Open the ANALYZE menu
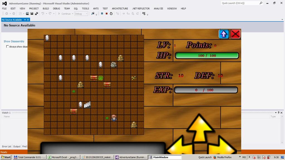This screenshot has width=285, height=160. click(158, 9)
